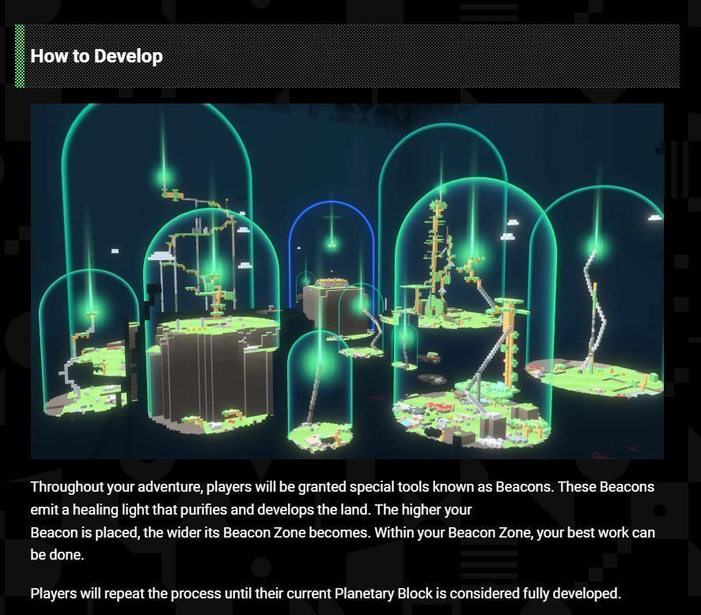Click the tall green tower structure
The image size is (701, 615).
tap(435, 253)
